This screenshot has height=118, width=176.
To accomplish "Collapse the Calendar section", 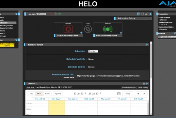I will coord(147,84).
